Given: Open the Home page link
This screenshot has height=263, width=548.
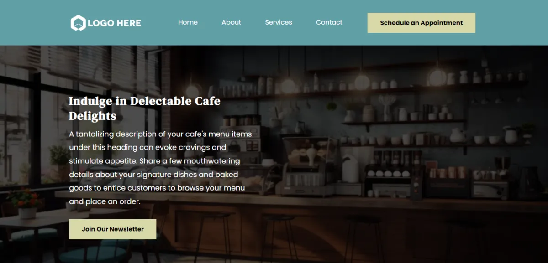Looking at the screenshot, I should (x=188, y=22).
